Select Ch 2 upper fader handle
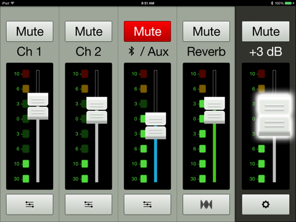The image size is (296, 222). (x=97, y=103)
